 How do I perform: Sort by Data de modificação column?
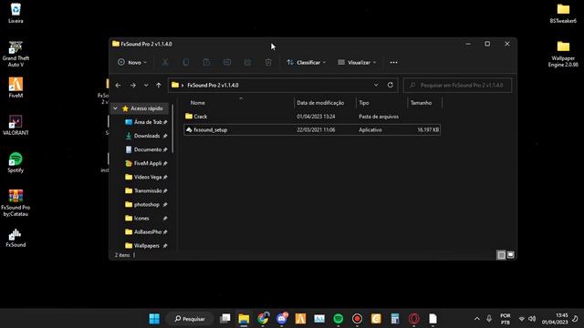click(320, 103)
